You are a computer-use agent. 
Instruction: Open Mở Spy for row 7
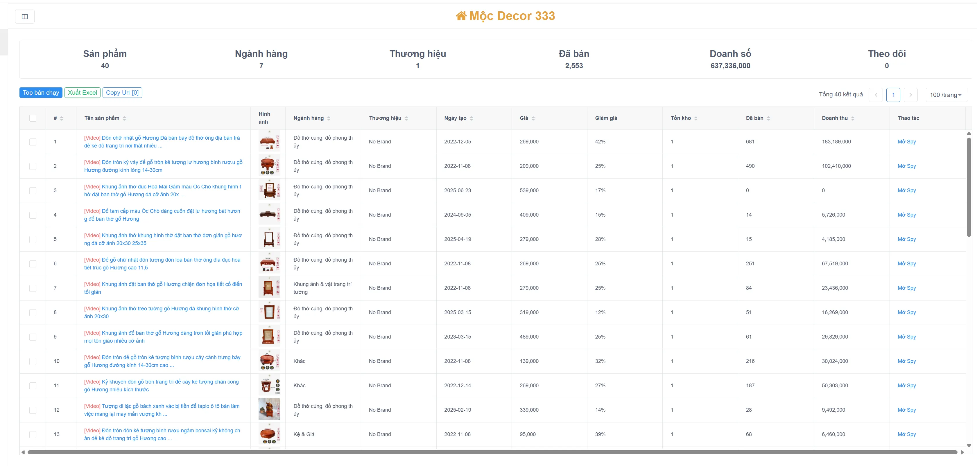(x=906, y=288)
